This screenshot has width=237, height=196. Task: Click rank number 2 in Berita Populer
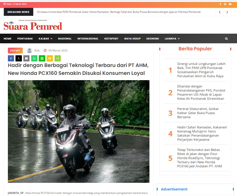pos(170,93)
